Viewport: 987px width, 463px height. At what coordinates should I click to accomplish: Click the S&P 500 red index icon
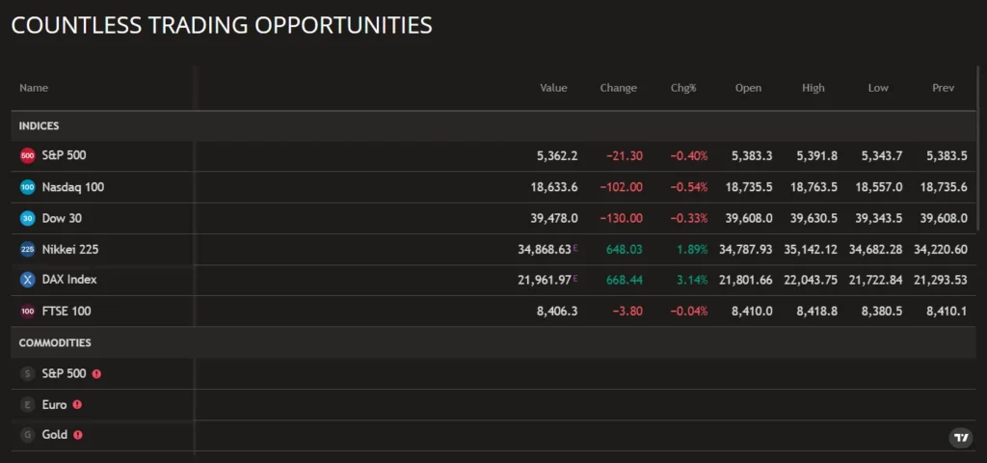[27, 156]
